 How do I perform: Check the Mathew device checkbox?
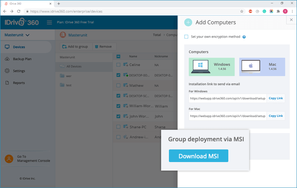pos(118,85)
